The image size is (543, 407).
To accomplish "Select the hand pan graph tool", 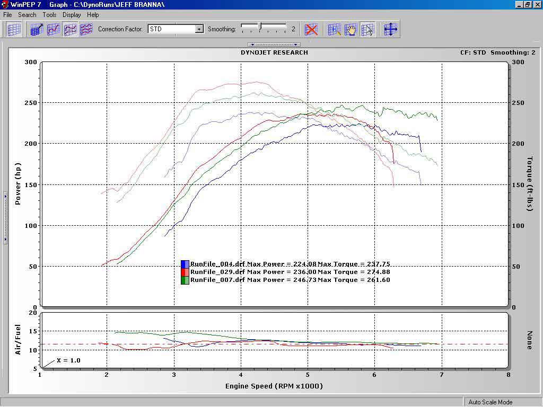I will [351, 30].
